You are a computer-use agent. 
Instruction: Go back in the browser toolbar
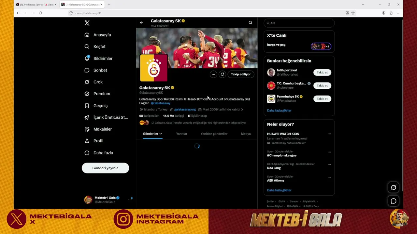coord(26,13)
